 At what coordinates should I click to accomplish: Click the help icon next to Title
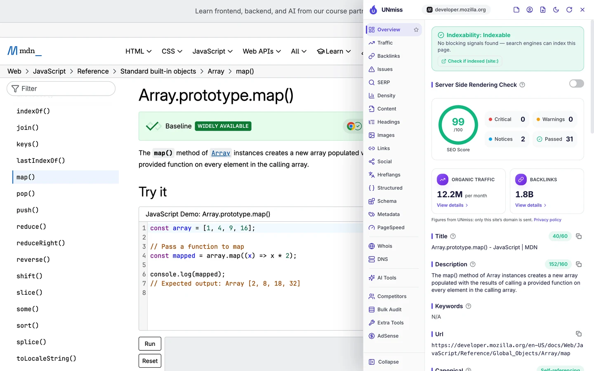pyautogui.click(x=453, y=236)
